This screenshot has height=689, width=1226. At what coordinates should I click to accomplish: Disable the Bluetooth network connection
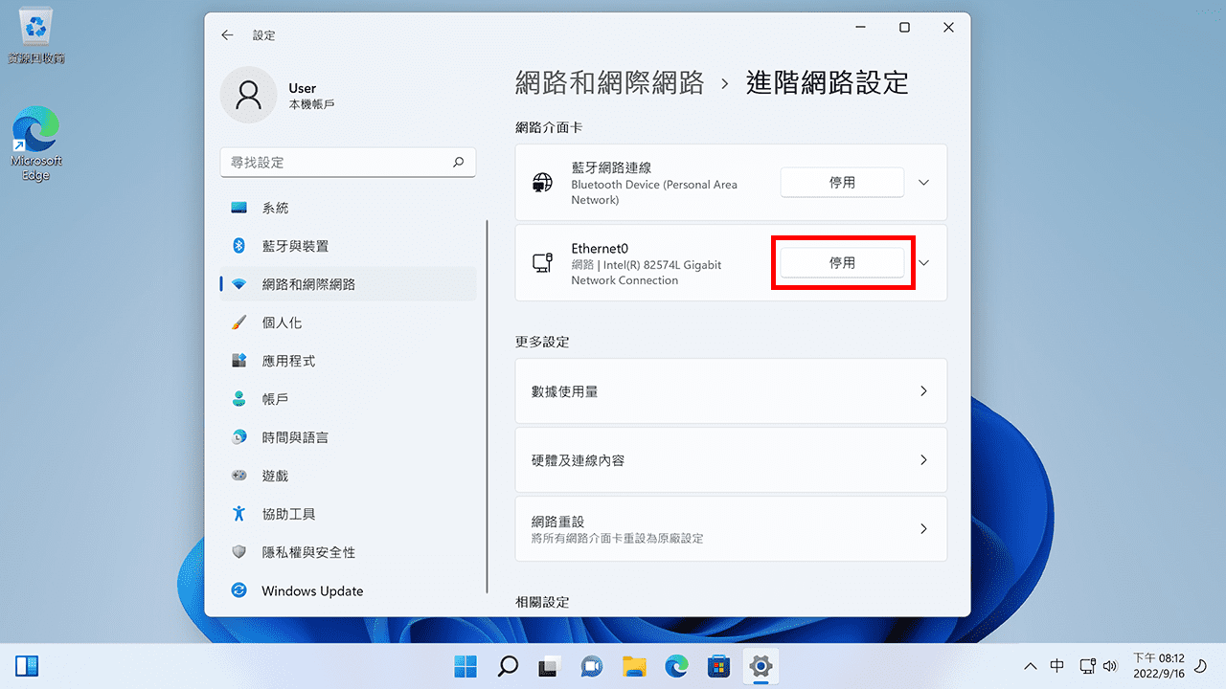tap(842, 182)
